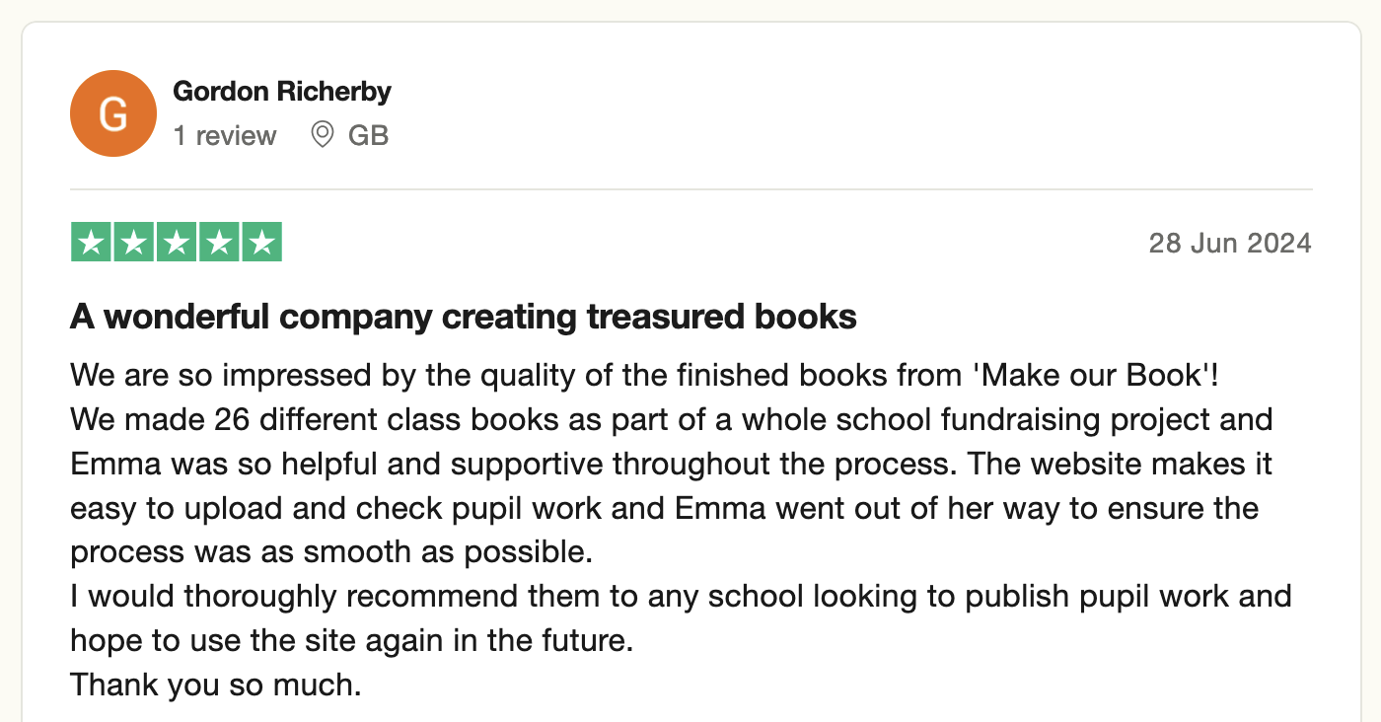The width and height of the screenshot is (1381, 722).
Task: Click the 'I would thoroughly recommend them' line
Action: [681, 597]
